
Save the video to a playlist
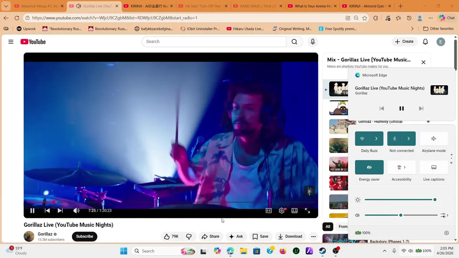[260, 236]
